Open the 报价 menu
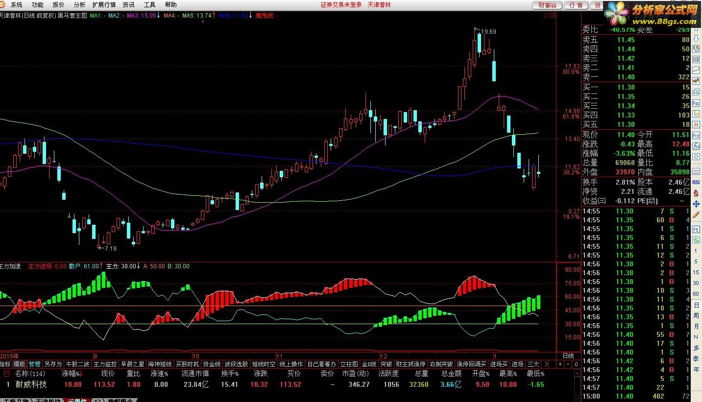The image size is (702, 402). click(x=58, y=5)
